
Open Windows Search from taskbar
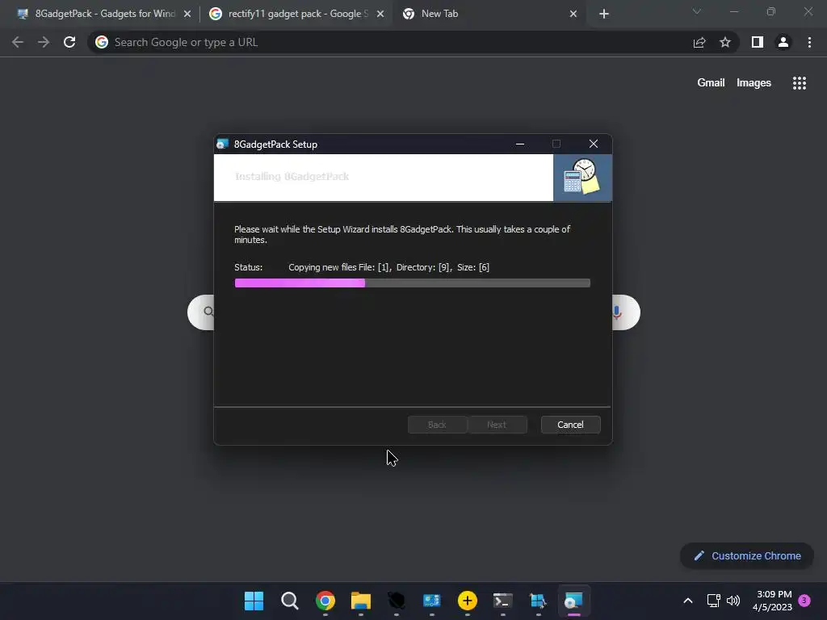290,601
